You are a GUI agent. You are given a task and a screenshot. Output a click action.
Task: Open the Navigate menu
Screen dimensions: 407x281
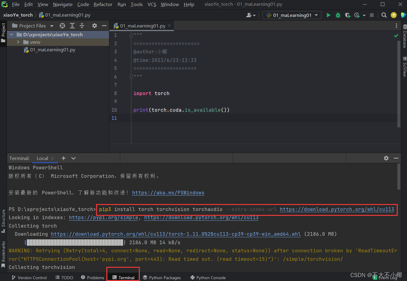63,4
